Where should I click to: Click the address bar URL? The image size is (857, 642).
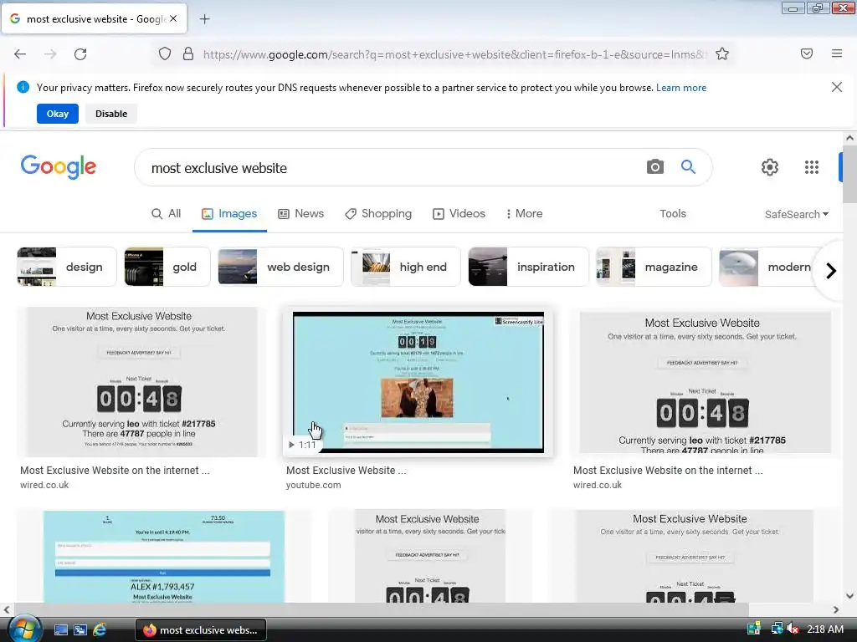pyautogui.click(x=454, y=54)
